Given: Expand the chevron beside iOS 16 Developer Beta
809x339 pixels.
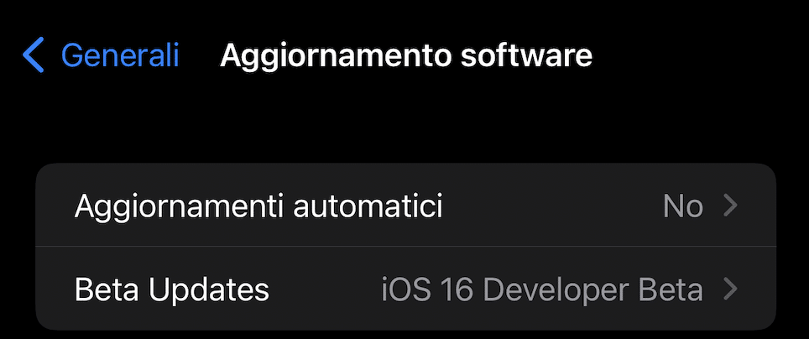Looking at the screenshot, I should coord(730,289).
